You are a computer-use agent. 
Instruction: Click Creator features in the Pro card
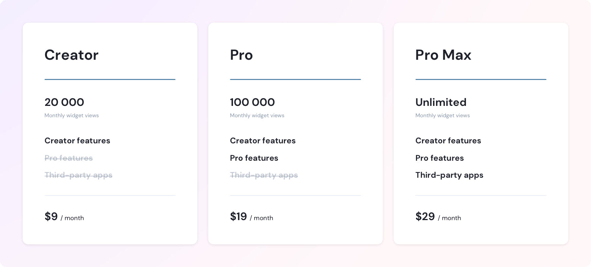tap(263, 141)
